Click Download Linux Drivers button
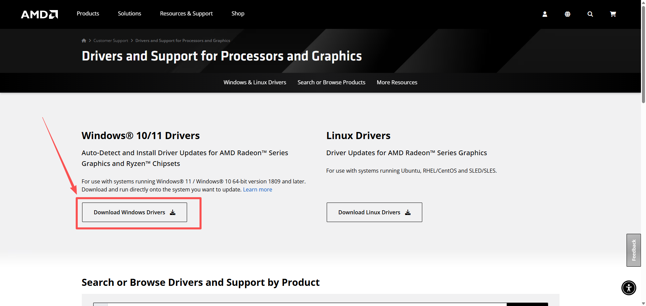 click(x=374, y=212)
